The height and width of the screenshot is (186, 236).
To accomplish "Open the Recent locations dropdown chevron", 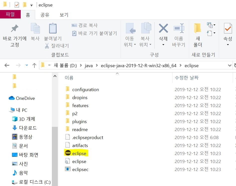I will tap(27, 65).
